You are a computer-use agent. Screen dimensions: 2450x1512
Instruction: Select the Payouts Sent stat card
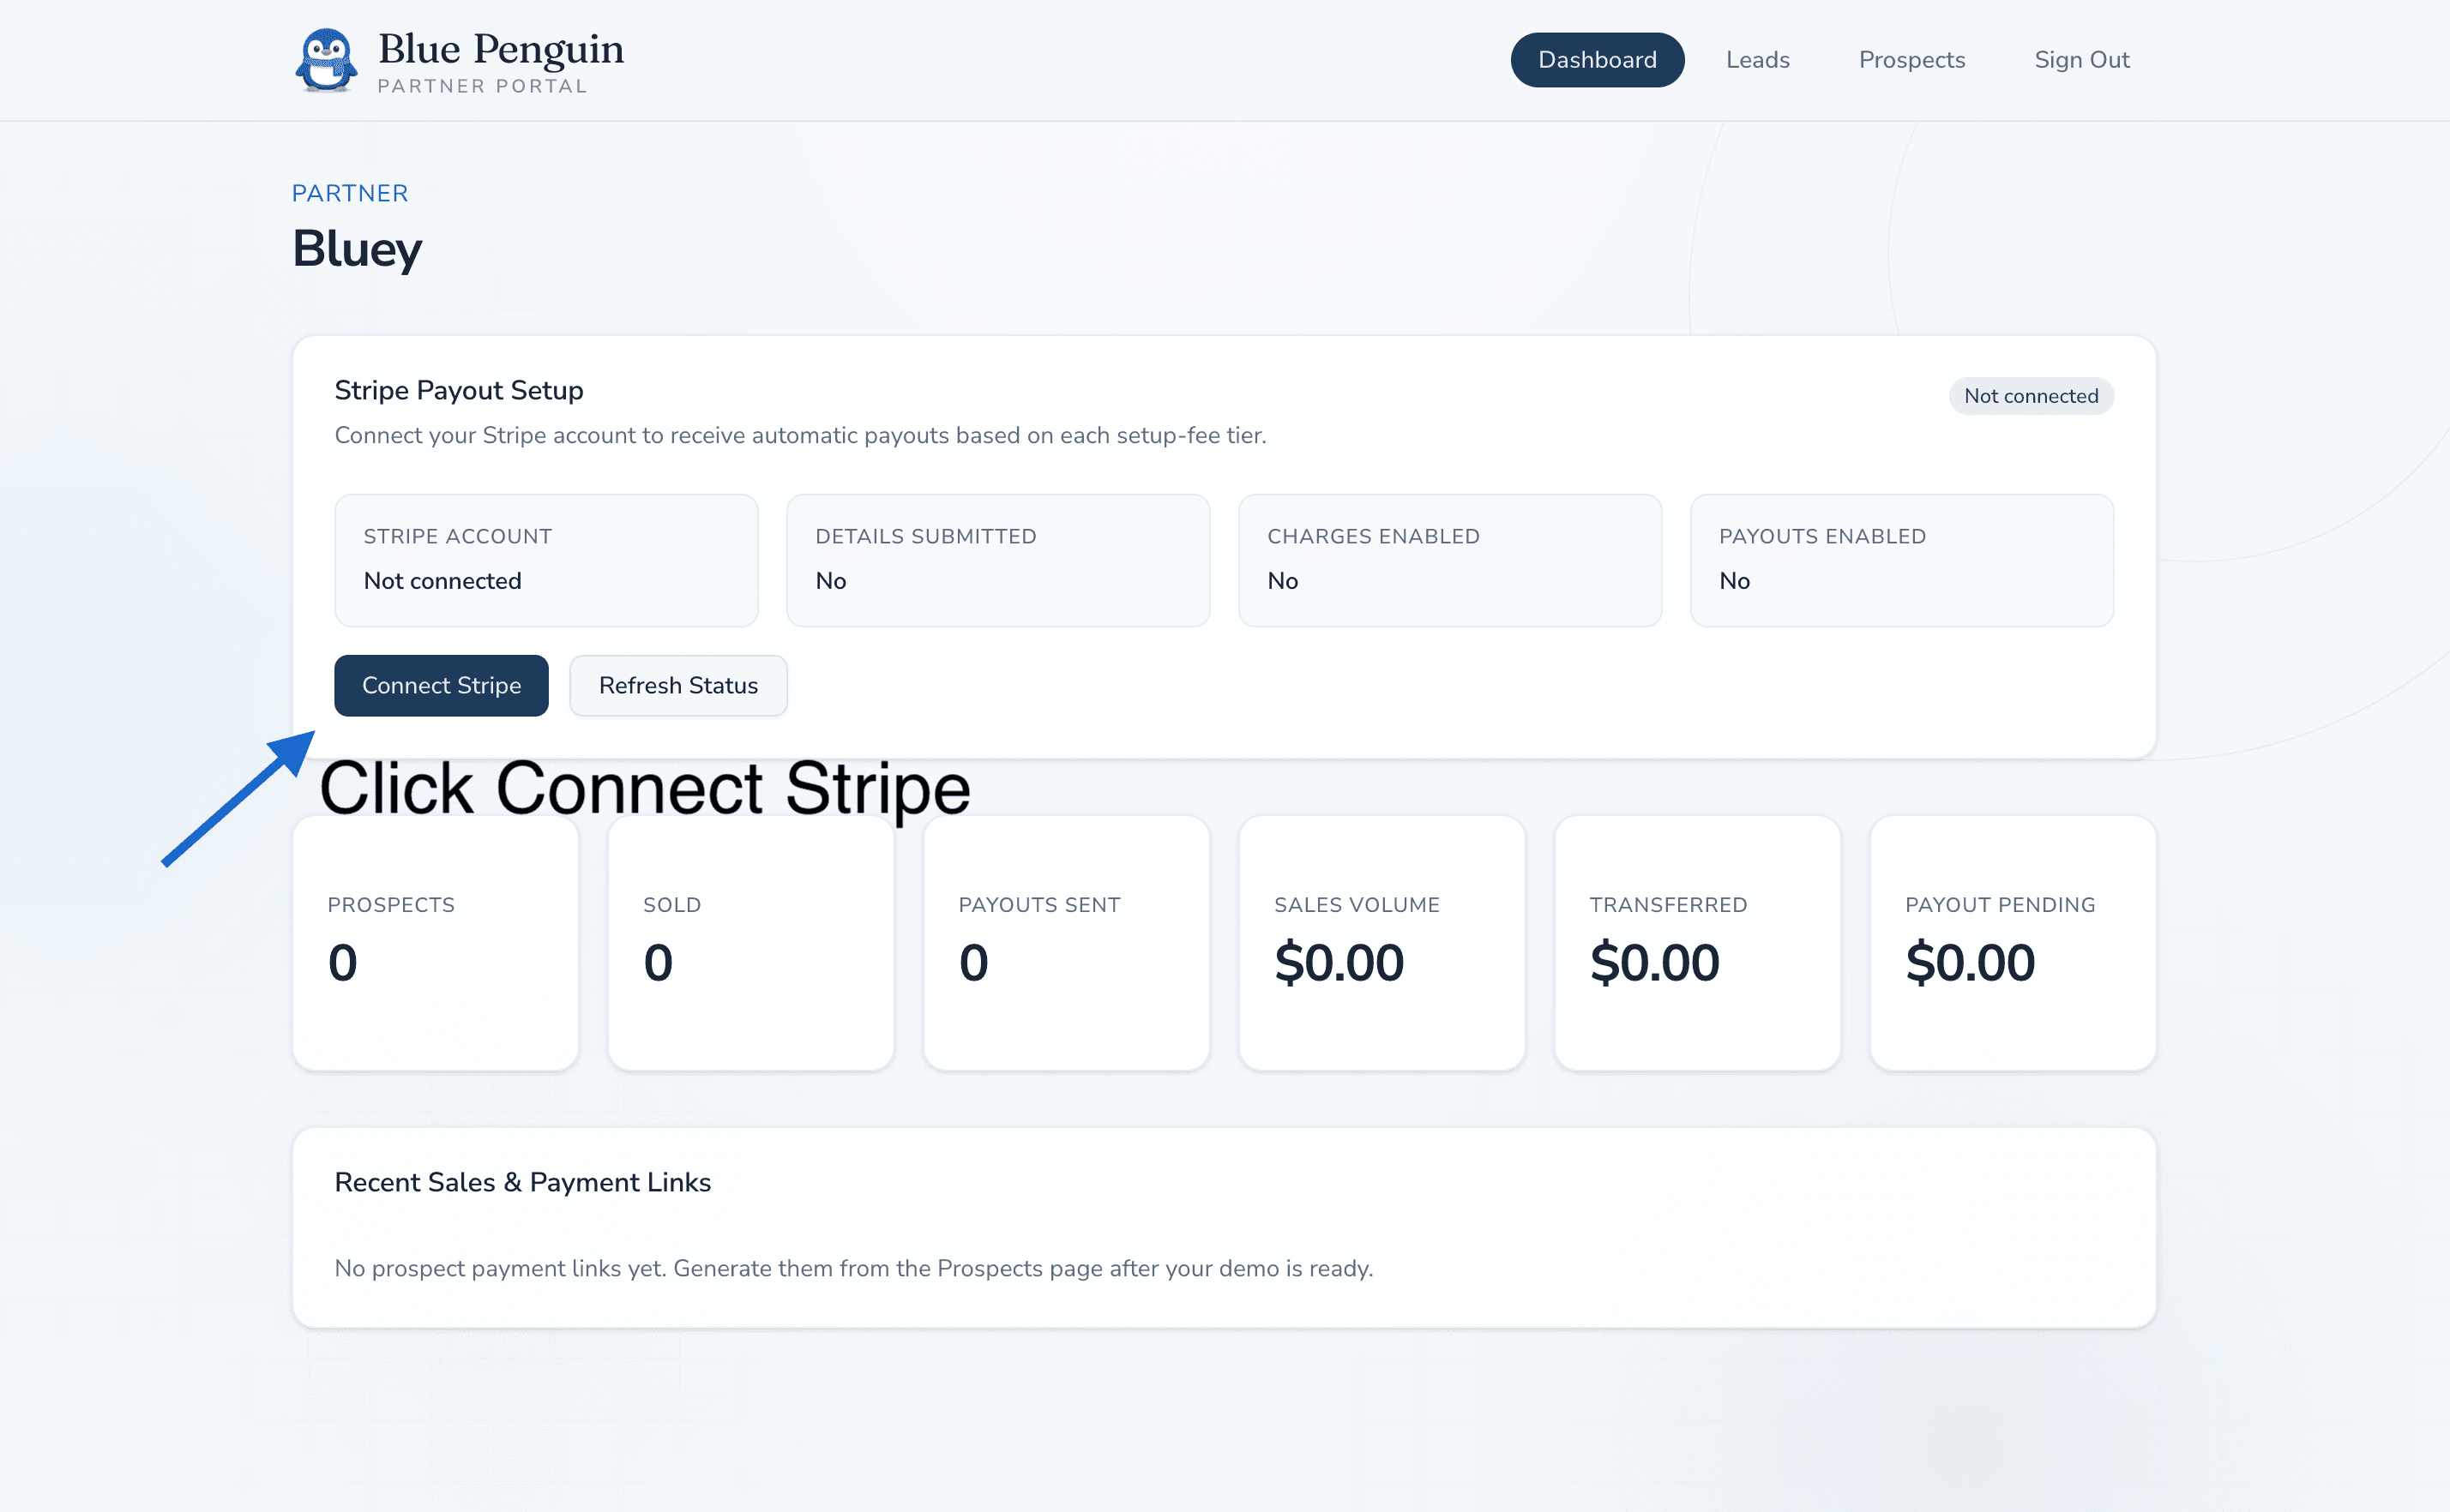pos(1067,940)
